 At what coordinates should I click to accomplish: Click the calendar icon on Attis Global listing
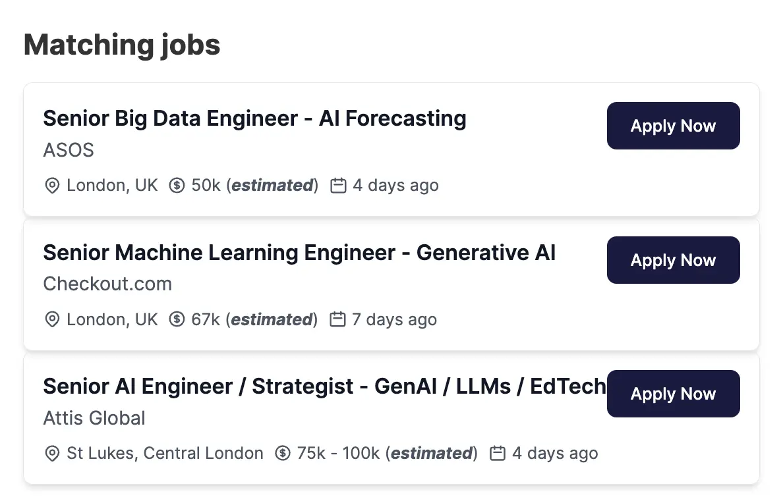click(498, 453)
